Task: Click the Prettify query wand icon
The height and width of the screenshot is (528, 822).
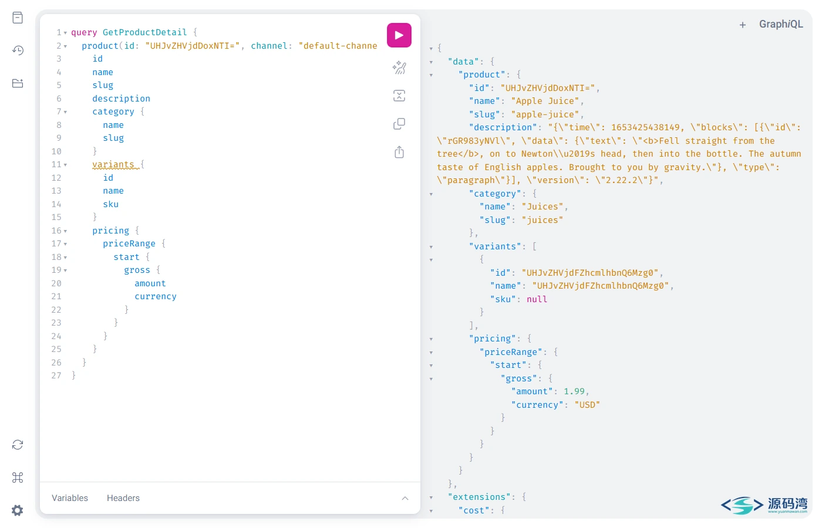Action: point(399,67)
